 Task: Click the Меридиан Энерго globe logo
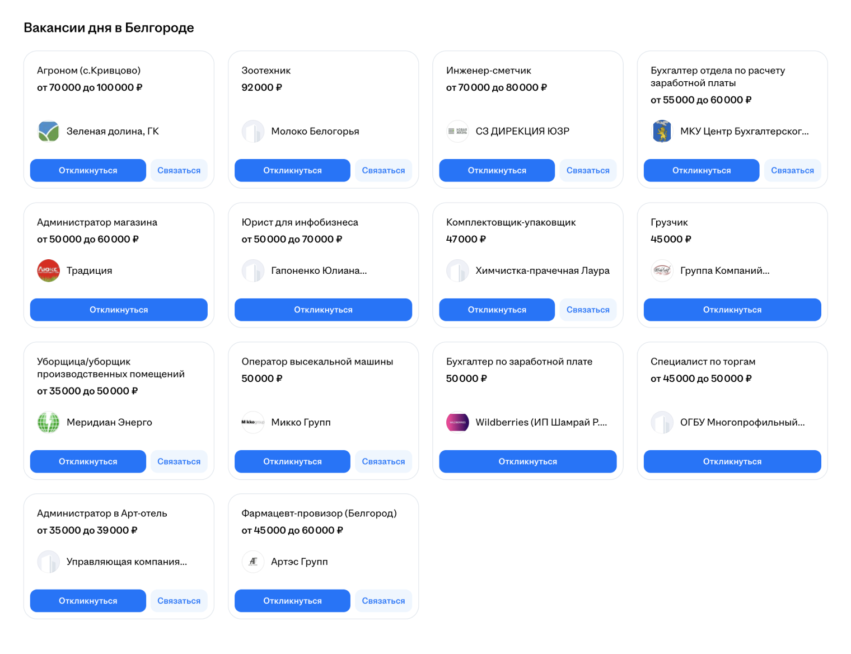[48, 423]
